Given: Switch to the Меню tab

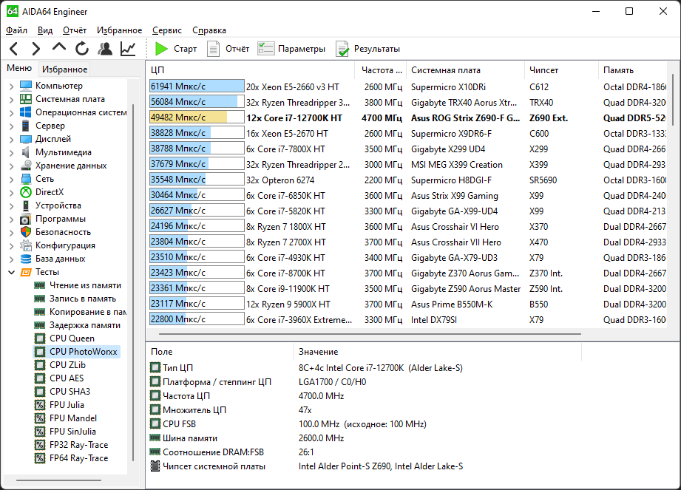Looking at the screenshot, I should [19, 68].
